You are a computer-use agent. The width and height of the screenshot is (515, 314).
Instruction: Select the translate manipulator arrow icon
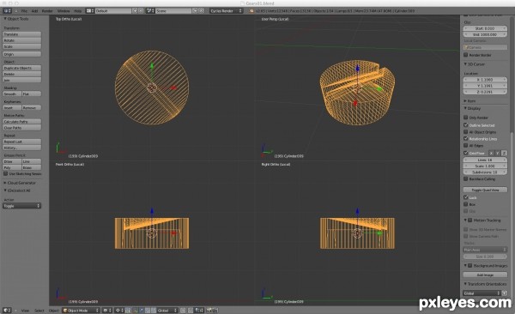[x=142, y=310]
